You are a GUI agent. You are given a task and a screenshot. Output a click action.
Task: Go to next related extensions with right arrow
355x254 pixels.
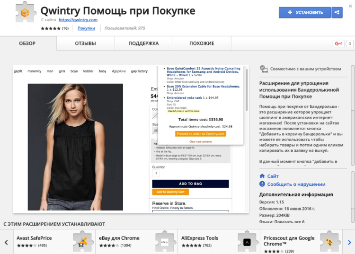point(349,243)
